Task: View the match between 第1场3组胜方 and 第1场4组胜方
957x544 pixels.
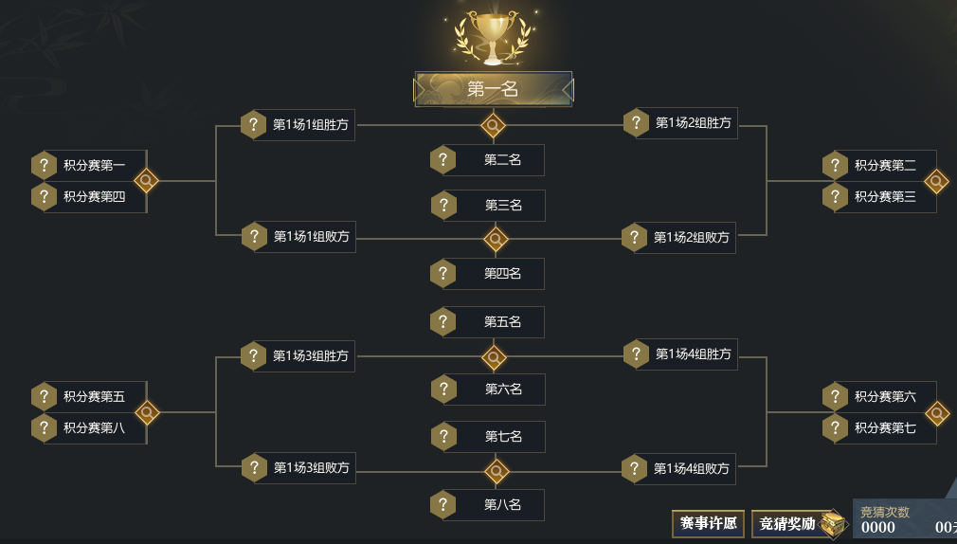Action: pyautogui.click(x=494, y=357)
